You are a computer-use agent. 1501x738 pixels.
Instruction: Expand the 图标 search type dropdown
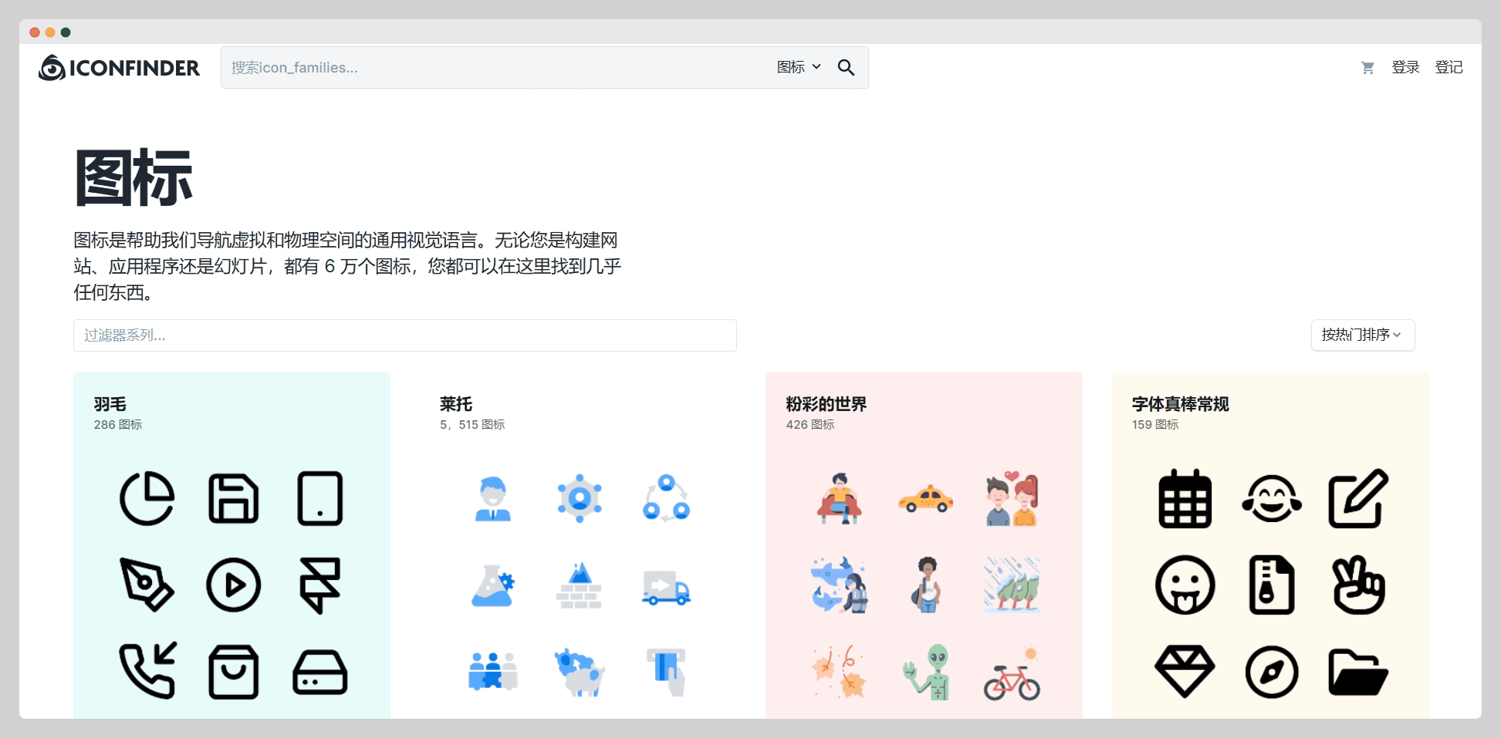click(798, 68)
